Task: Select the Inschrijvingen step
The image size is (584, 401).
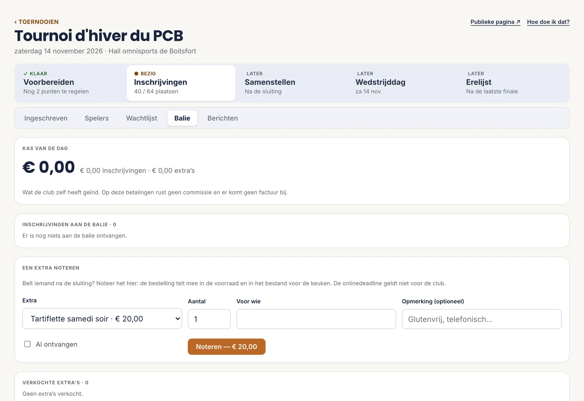Action: pyautogui.click(x=181, y=83)
